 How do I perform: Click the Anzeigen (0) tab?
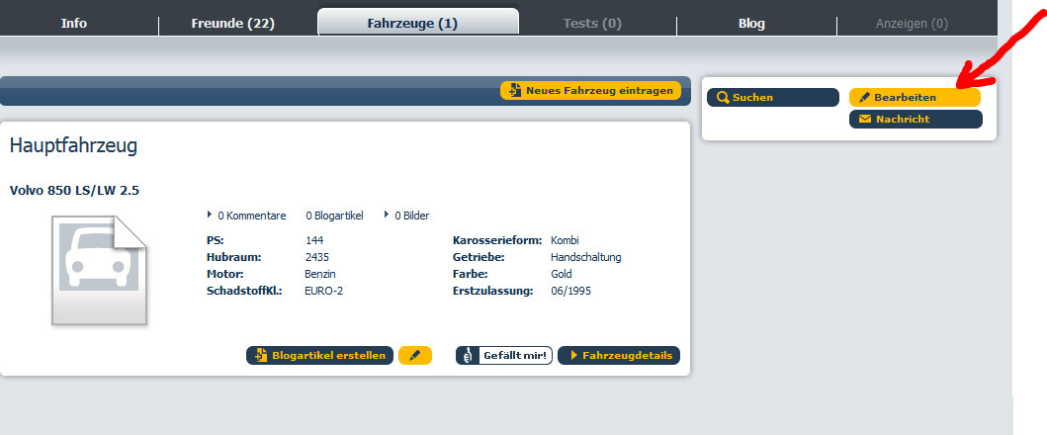point(911,23)
